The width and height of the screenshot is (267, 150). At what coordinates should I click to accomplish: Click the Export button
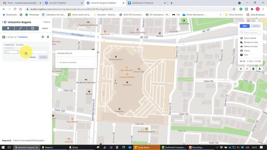coord(256,26)
